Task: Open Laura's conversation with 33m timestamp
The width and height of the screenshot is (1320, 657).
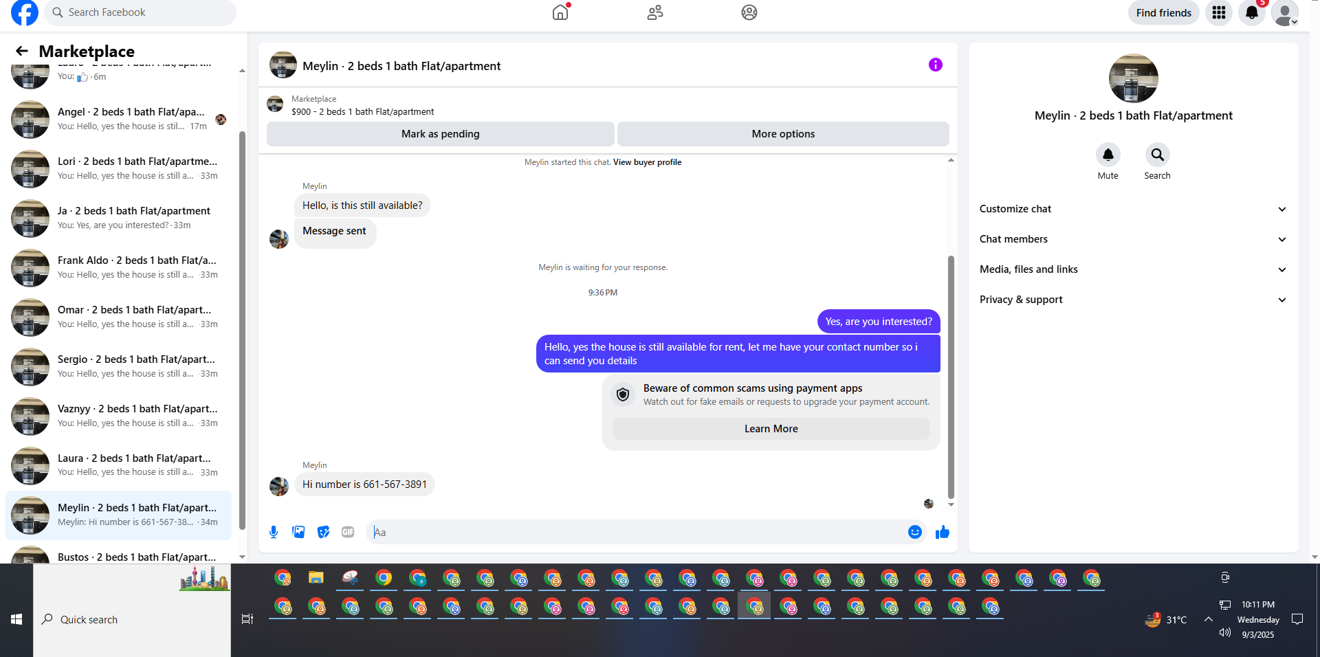Action: tap(118, 466)
